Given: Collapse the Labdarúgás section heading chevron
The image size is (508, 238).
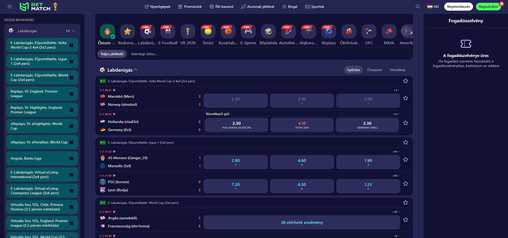Looking at the screenshot, I should click(x=136, y=70).
